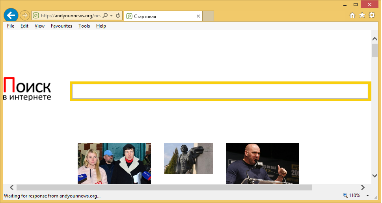Click the blue Back arrow button
The width and height of the screenshot is (382, 203).
(11, 16)
